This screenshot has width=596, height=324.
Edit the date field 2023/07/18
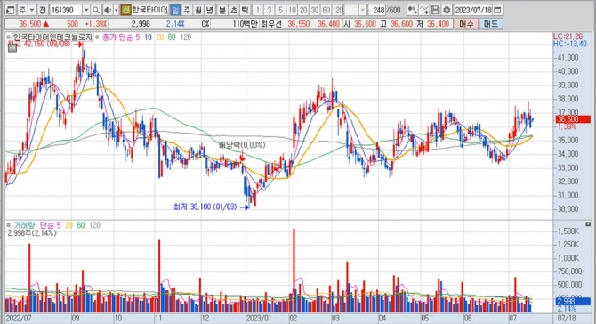473,10
